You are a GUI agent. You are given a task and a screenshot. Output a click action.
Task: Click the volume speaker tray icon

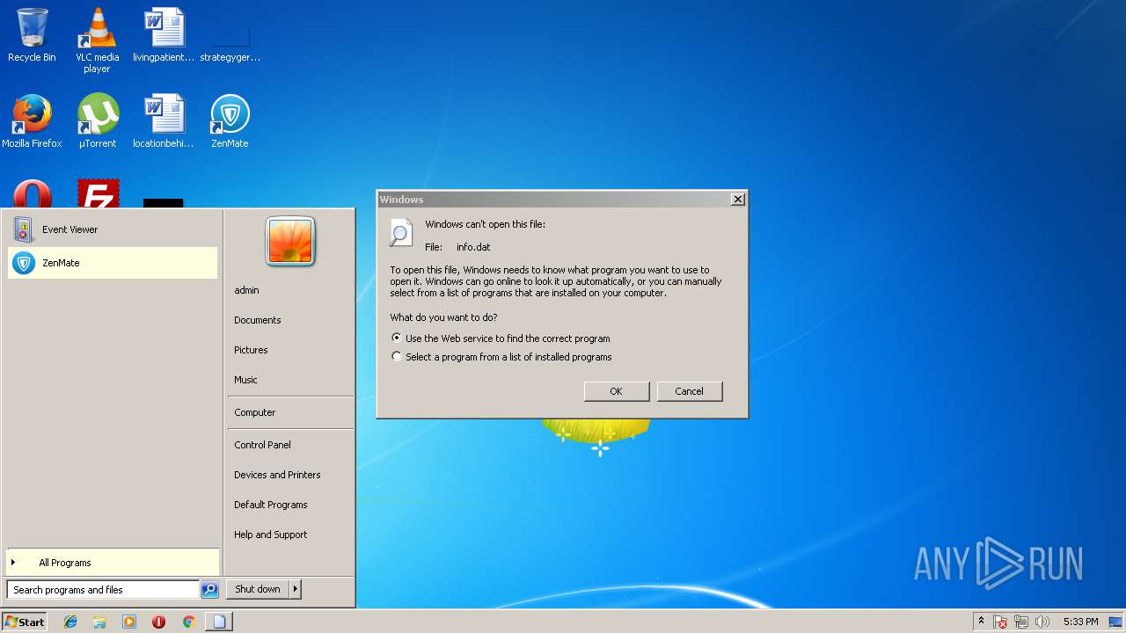(1042, 622)
